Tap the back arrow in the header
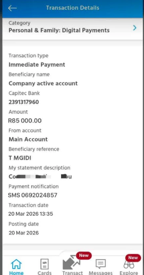Screen dimensions: 144x275 (12, 8)
